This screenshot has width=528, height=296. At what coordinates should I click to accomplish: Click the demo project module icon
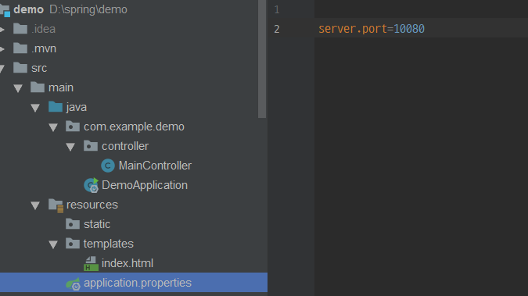click(5, 10)
